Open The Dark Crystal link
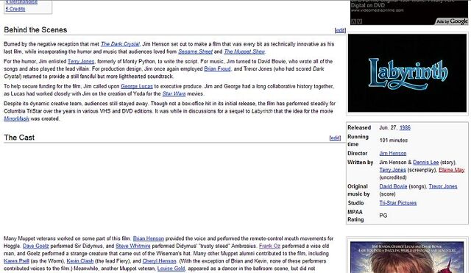The height and width of the screenshot is (273, 471). [120, 44]
